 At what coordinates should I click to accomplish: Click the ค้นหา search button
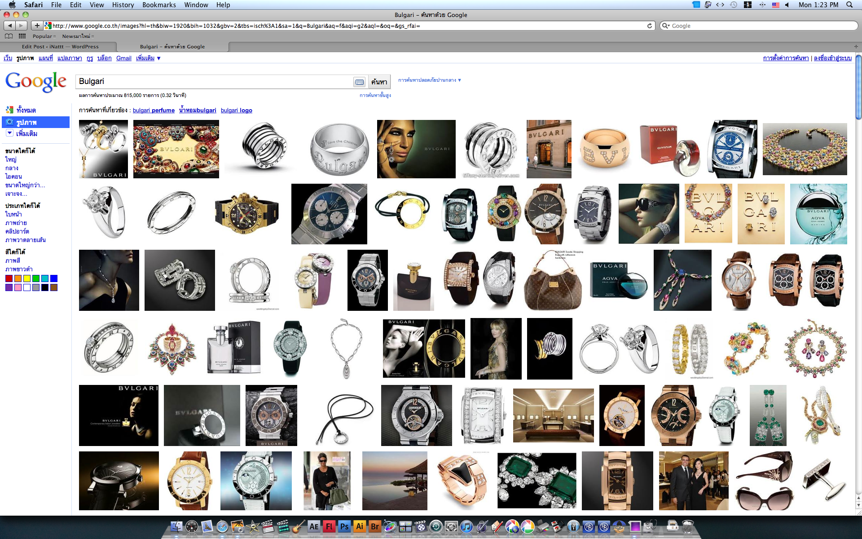pos(379,82)
